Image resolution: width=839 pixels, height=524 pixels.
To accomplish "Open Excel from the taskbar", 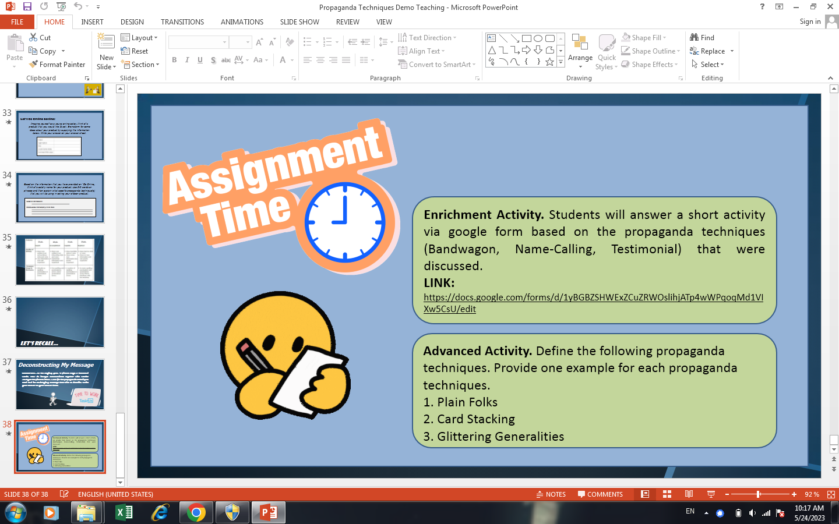I will (x=124, y=512).
